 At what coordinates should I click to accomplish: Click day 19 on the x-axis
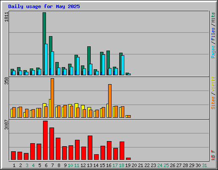128,165
